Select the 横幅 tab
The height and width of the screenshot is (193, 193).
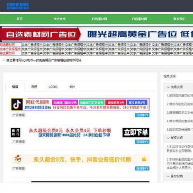pyautogui.click(x=15, y=87)
